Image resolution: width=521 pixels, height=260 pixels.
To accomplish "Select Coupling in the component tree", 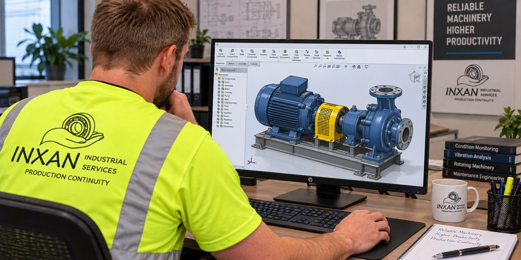I will [228, 92].
